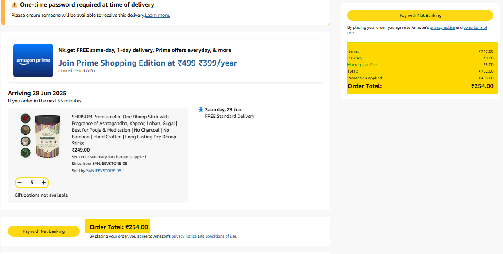Screen dimensions: 503x254
Task: Click top-right Pay with Net Banking button
Action: [x=420, y=16]
